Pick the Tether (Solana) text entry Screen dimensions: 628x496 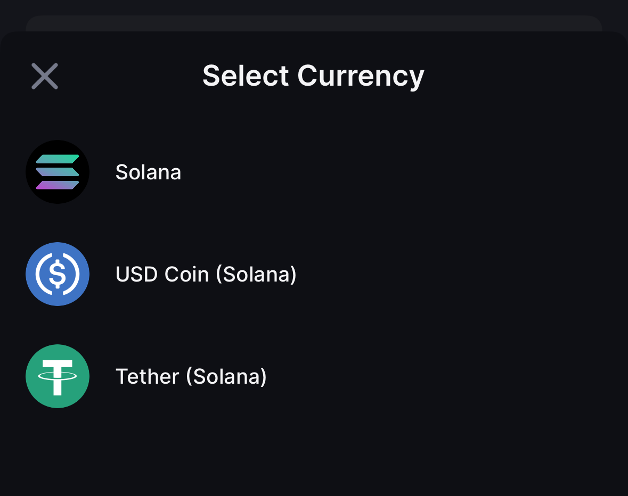point(191,377)
